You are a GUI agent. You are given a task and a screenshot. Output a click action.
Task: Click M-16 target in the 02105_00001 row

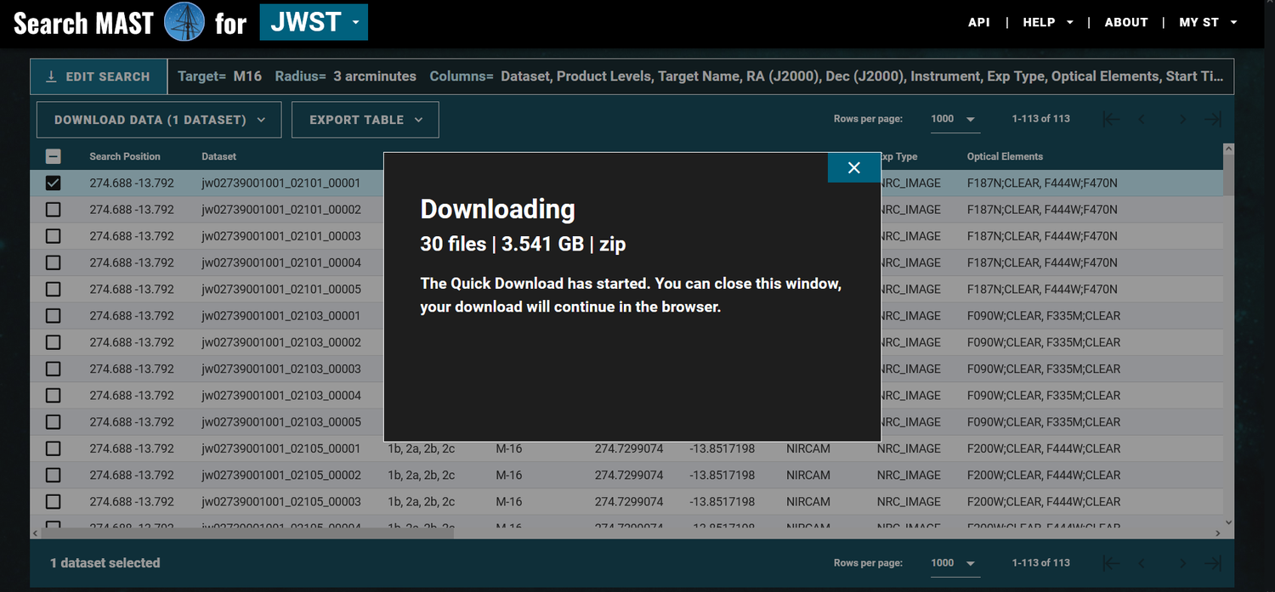(x=509, y=448)
